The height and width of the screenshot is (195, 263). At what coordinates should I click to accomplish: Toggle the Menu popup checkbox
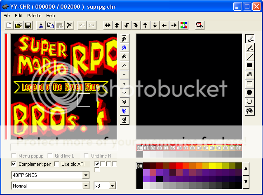point(14,156)
